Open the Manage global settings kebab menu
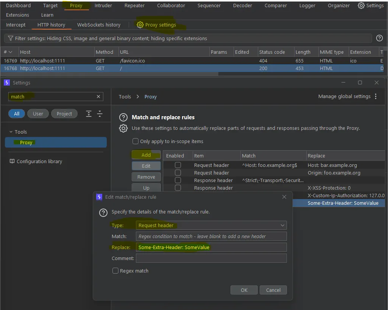Image resolution: width=388 pixels, height=310 pixels. pyautogui.click(x=376, y=97)
